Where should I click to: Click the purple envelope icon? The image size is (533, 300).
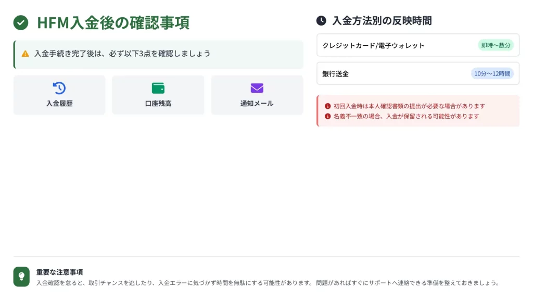(257, 88)
